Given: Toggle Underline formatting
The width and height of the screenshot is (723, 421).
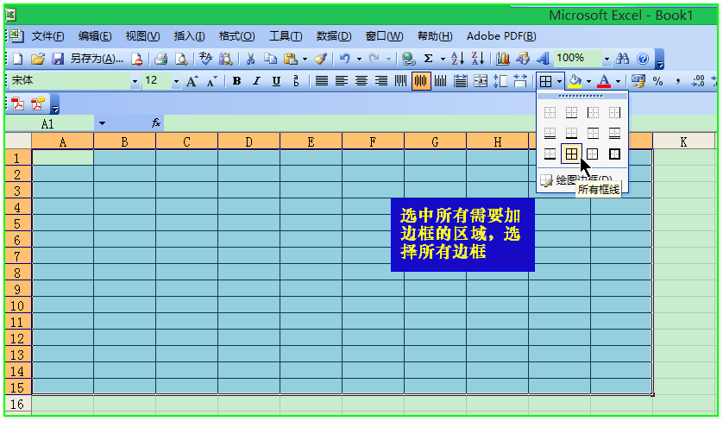Looking at the screenshot, I should point(276,81).
